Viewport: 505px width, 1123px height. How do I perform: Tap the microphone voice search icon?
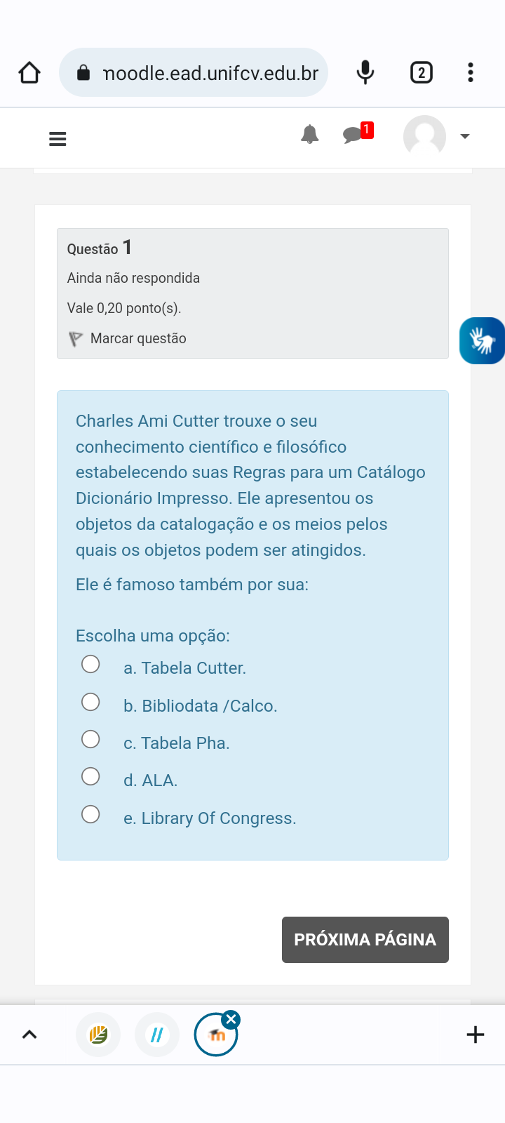tap(365, 72)
